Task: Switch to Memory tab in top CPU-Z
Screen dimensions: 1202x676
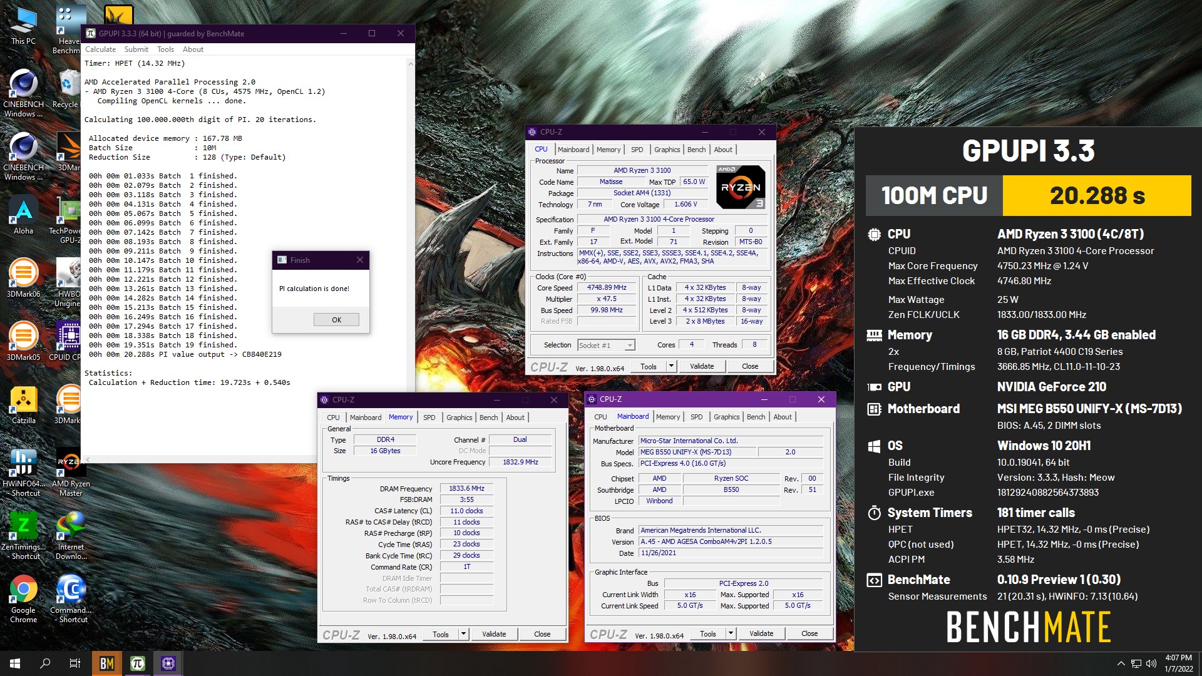Action: 608,150
